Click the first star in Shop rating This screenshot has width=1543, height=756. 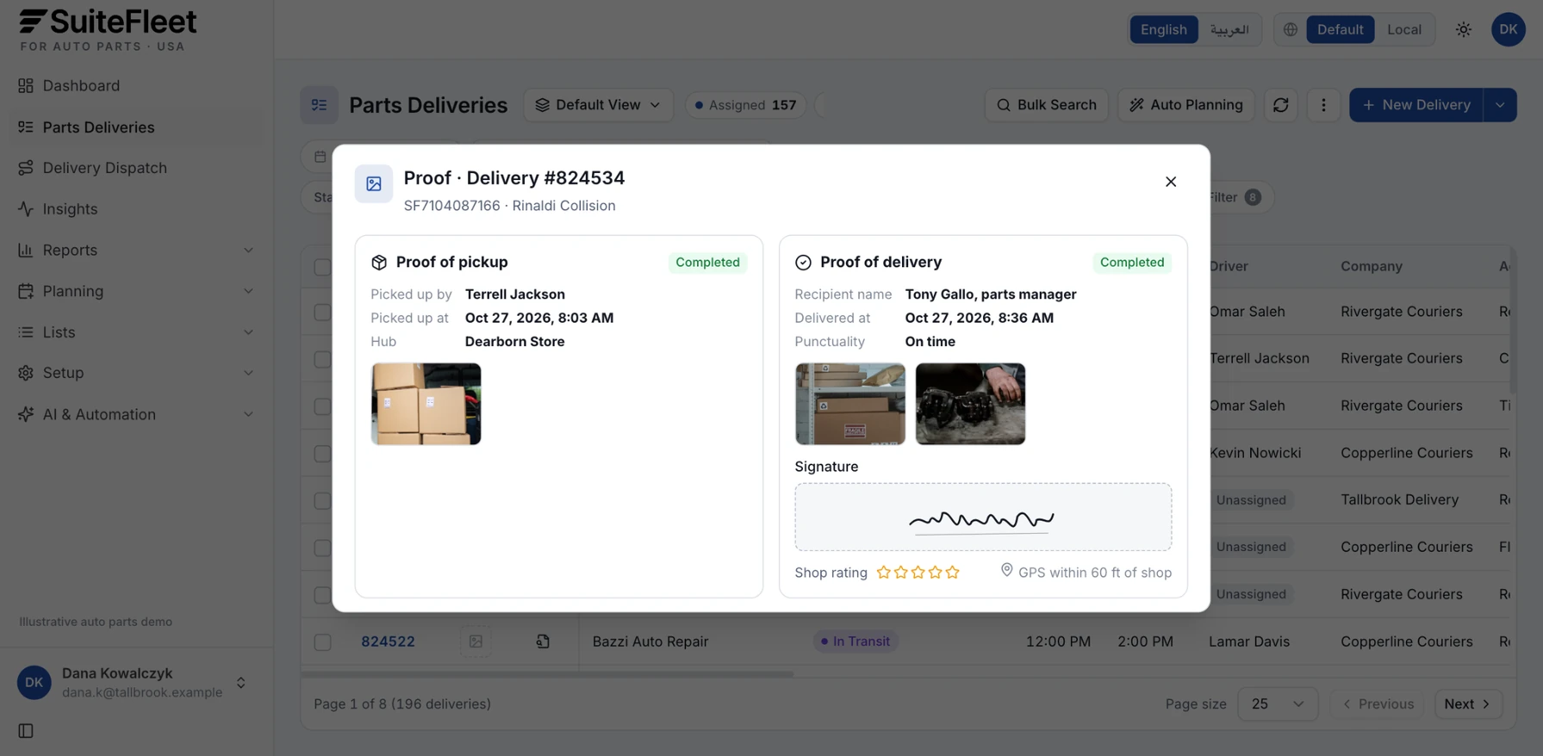883,573
